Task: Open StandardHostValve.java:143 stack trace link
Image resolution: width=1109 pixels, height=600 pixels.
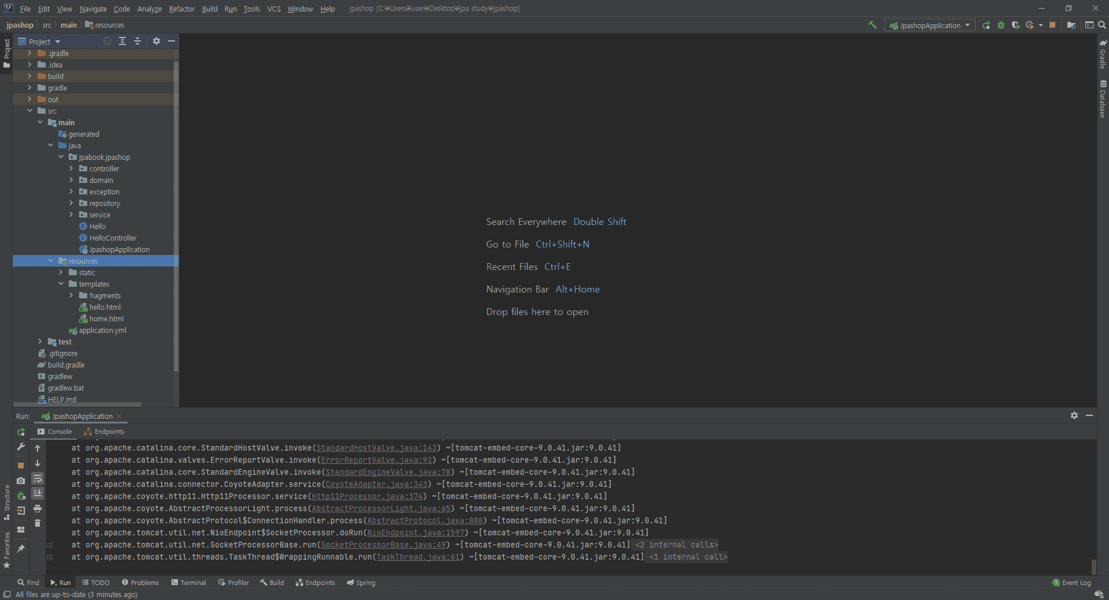Action: pos(377,448)
